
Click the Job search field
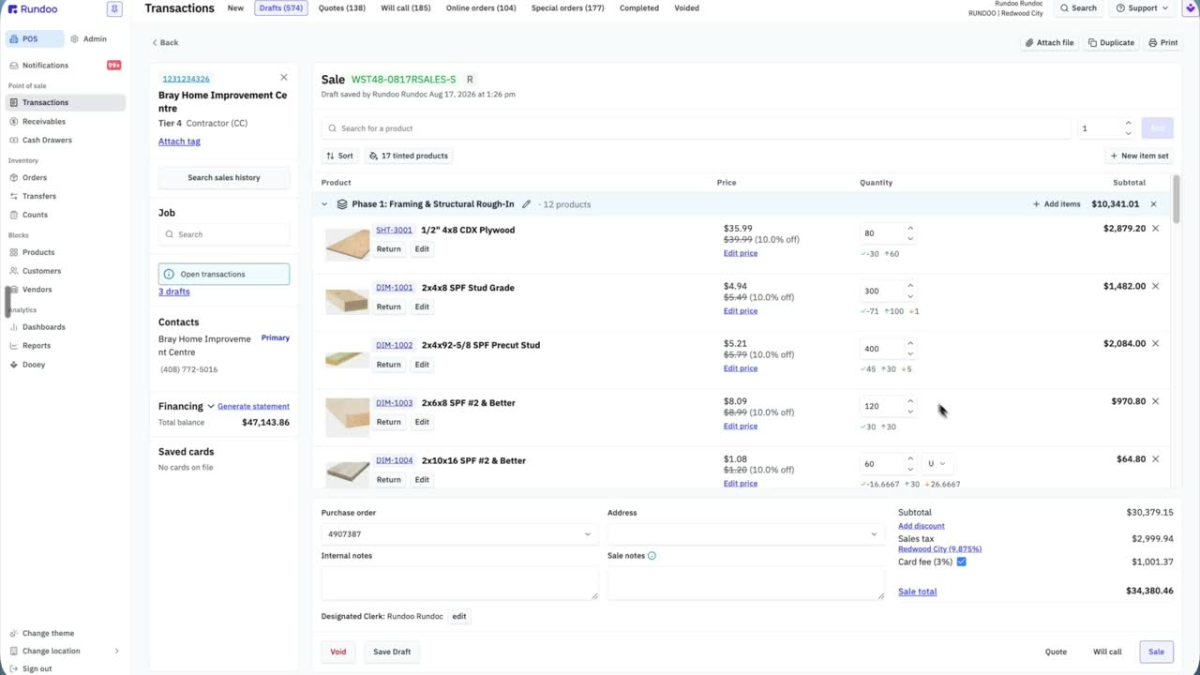(224, 234)
